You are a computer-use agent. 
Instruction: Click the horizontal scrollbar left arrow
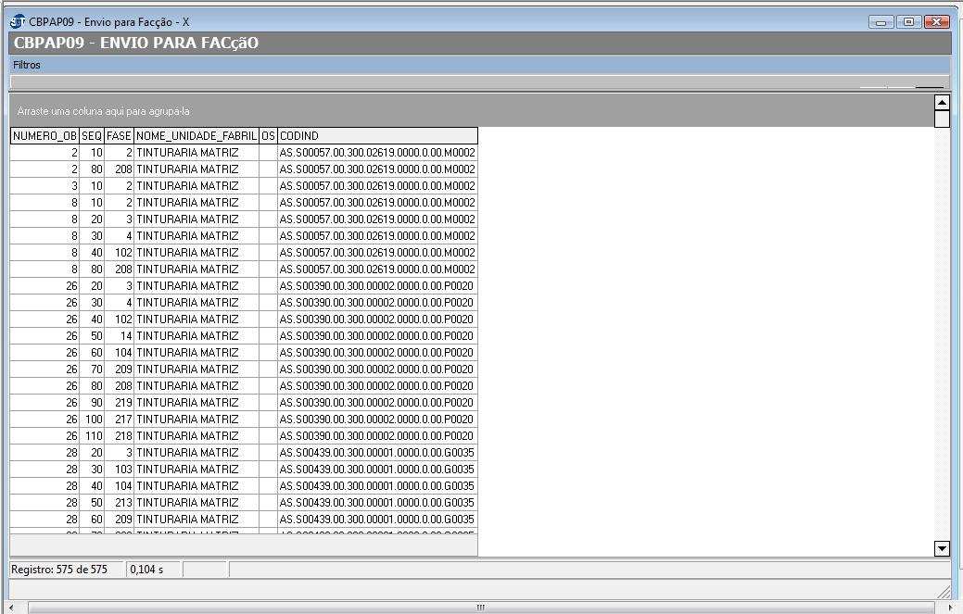click(x=9, y=608)
